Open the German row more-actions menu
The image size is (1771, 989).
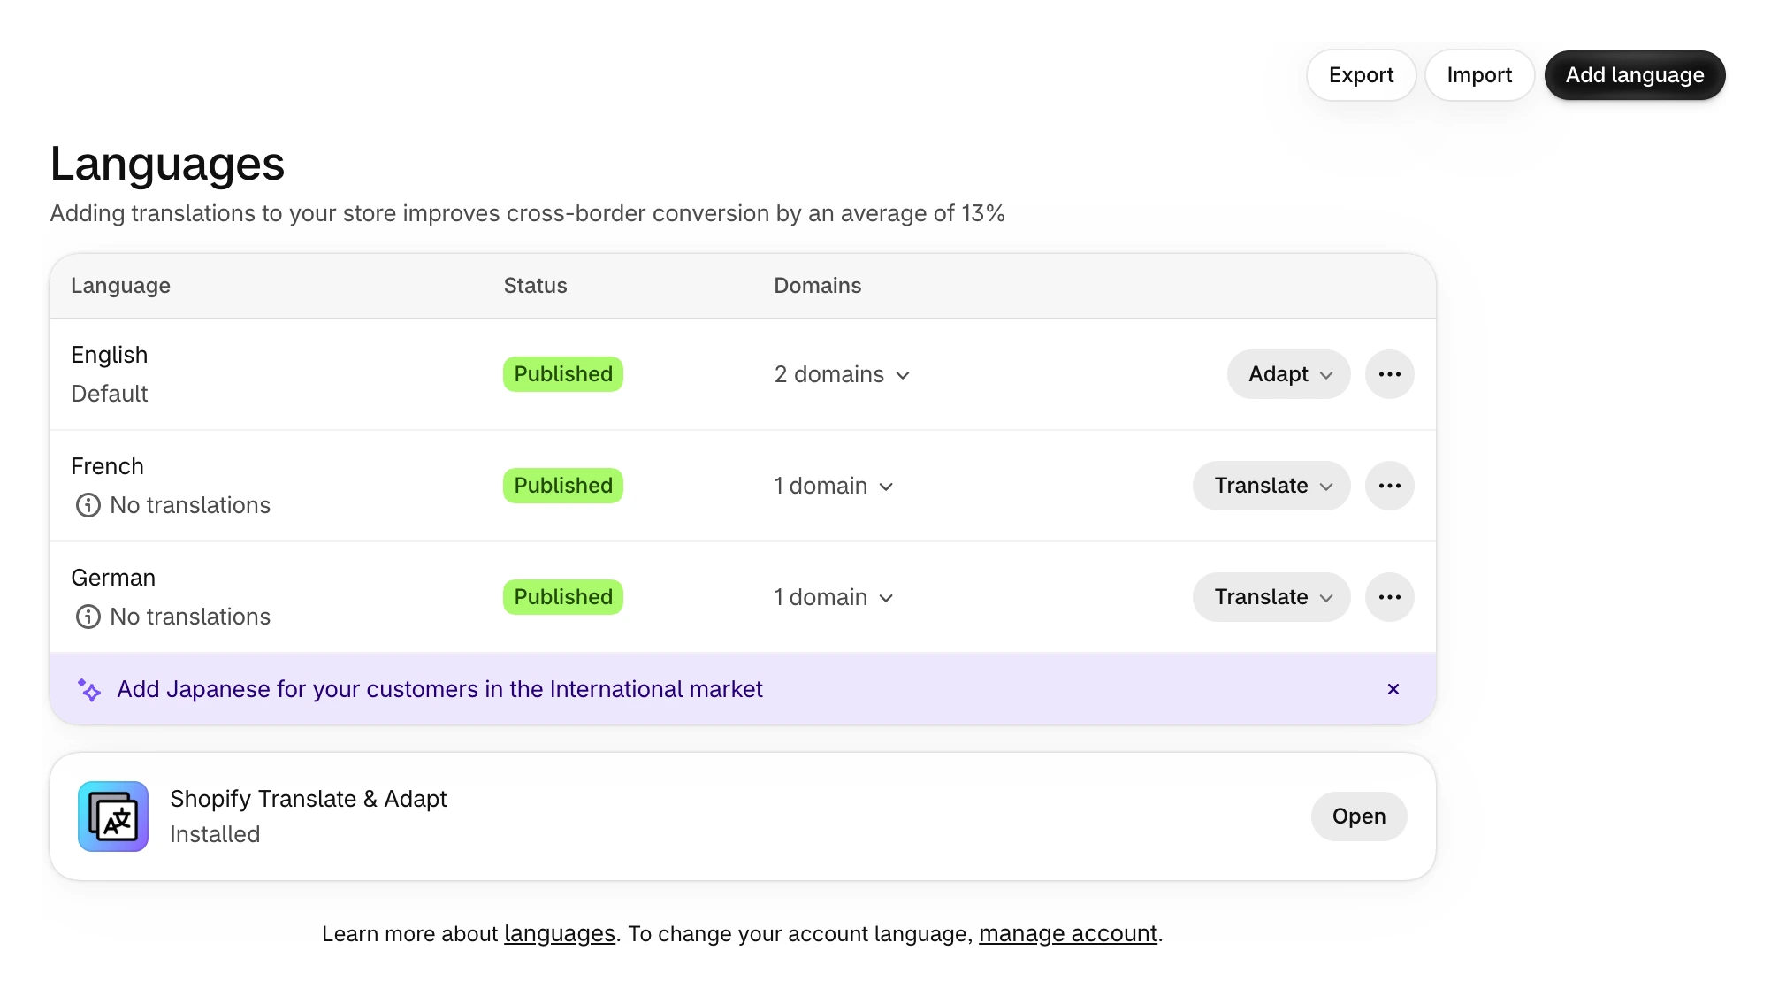tap(1389, 597)
